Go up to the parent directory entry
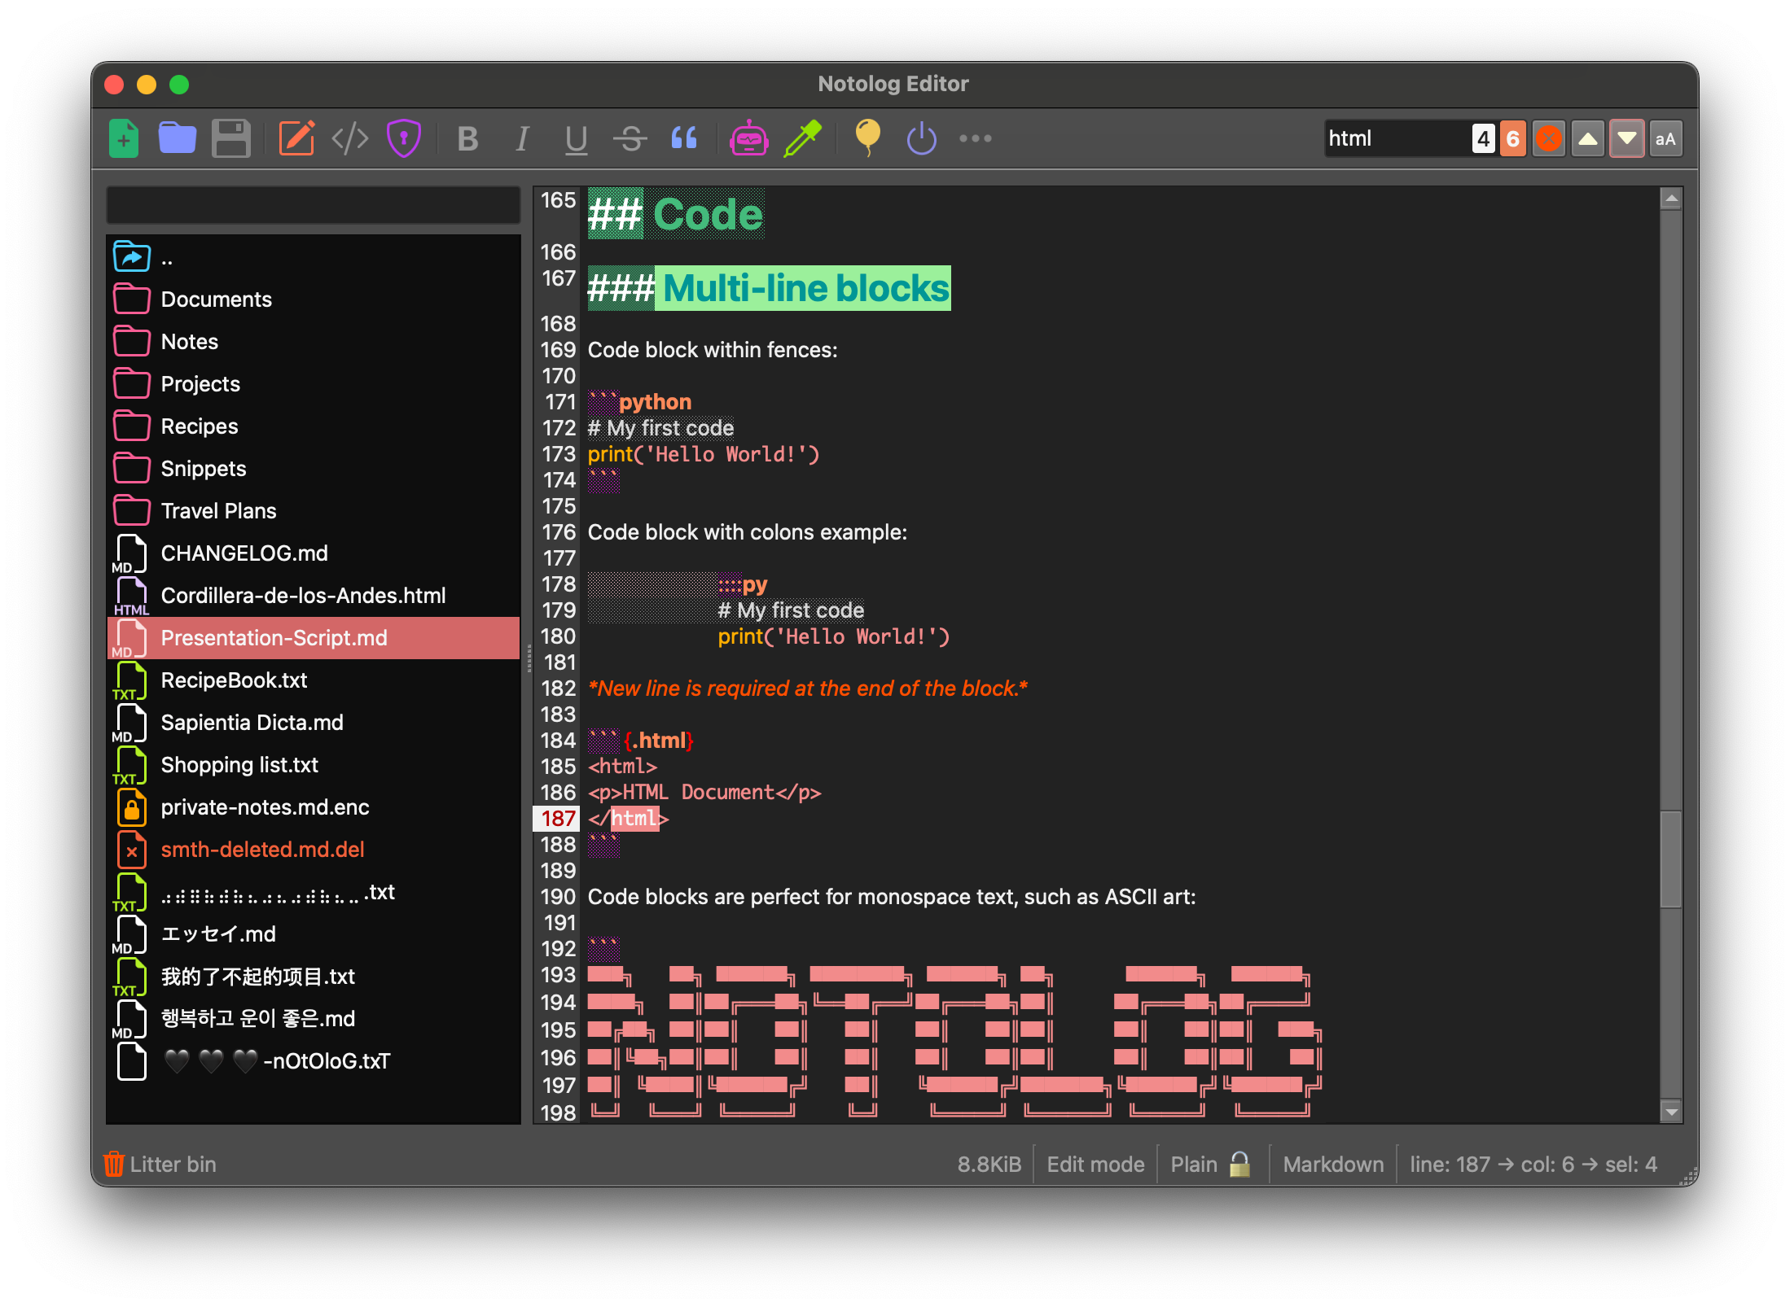This screenshot has width=1790, height=1307. [x=313, y=258]
